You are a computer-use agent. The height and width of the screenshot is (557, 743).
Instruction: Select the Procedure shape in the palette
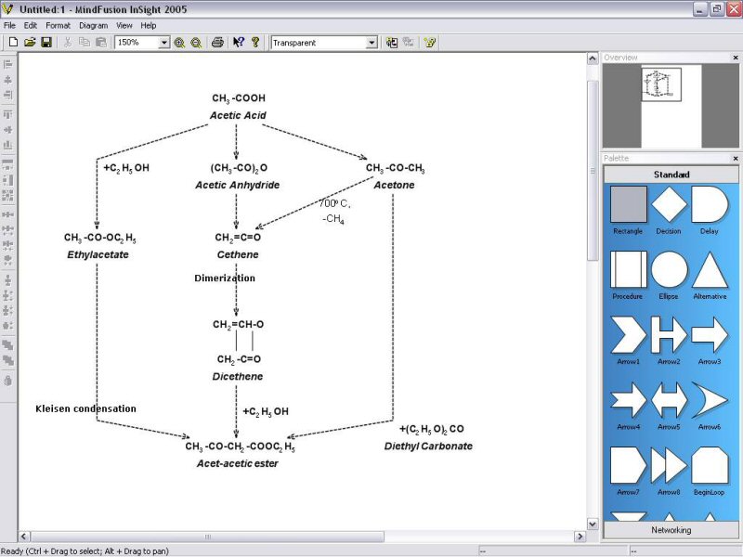tap(628, 269)
